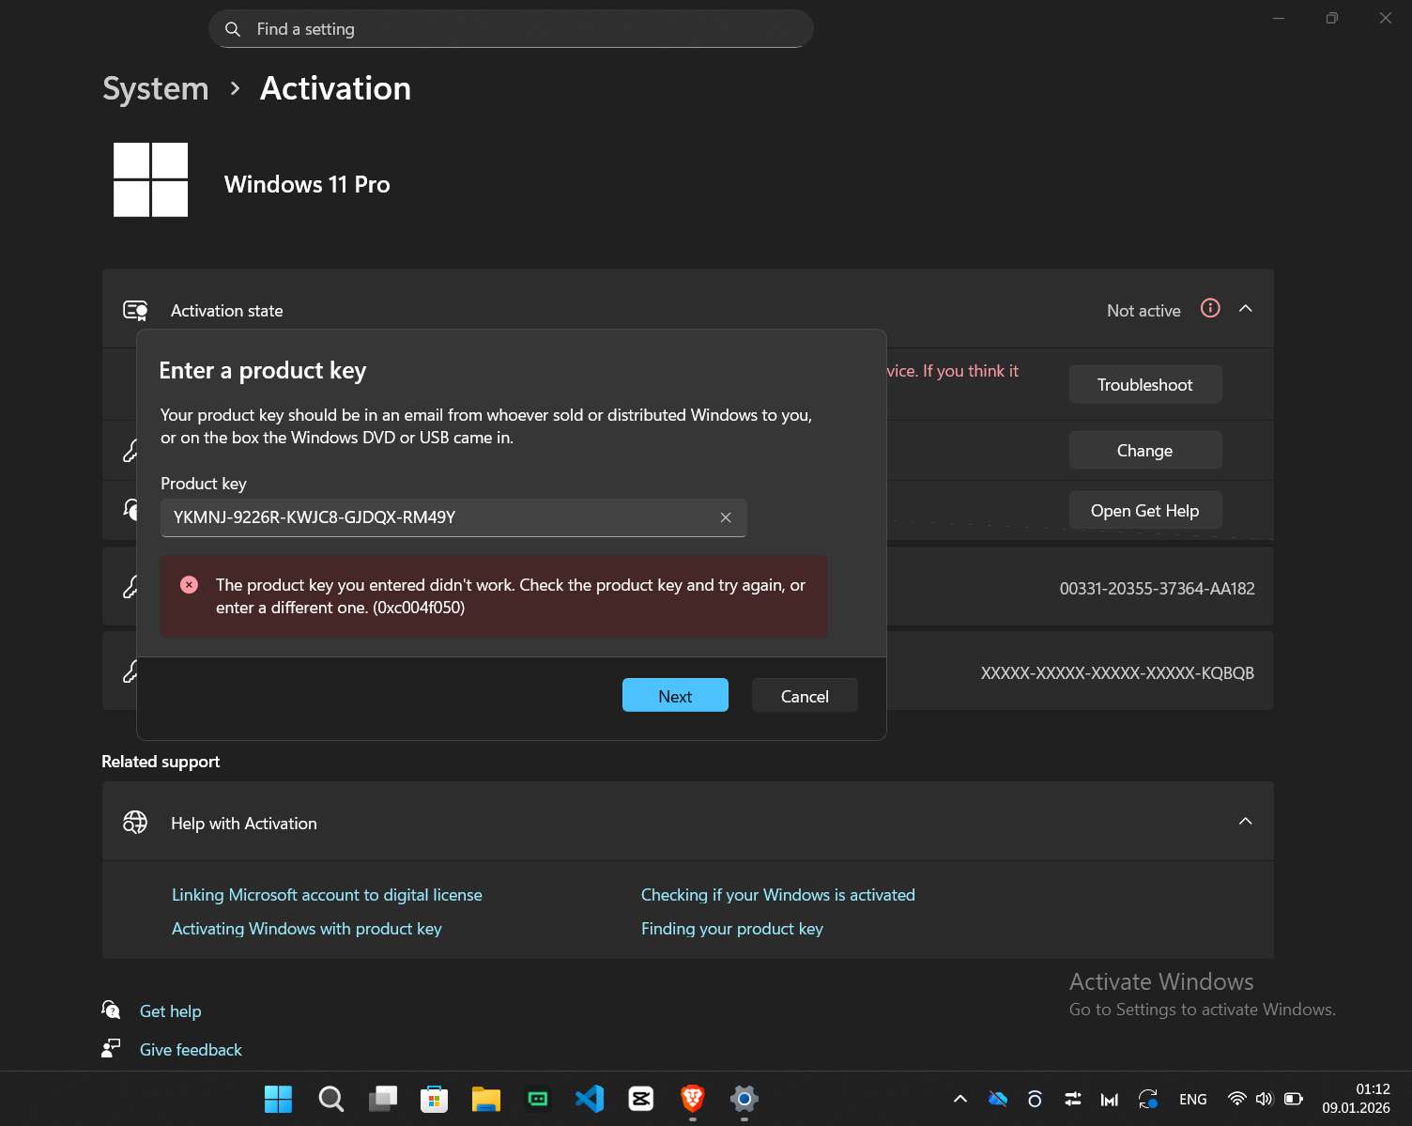Switch to Brave browser on the taskbar

693,1099
